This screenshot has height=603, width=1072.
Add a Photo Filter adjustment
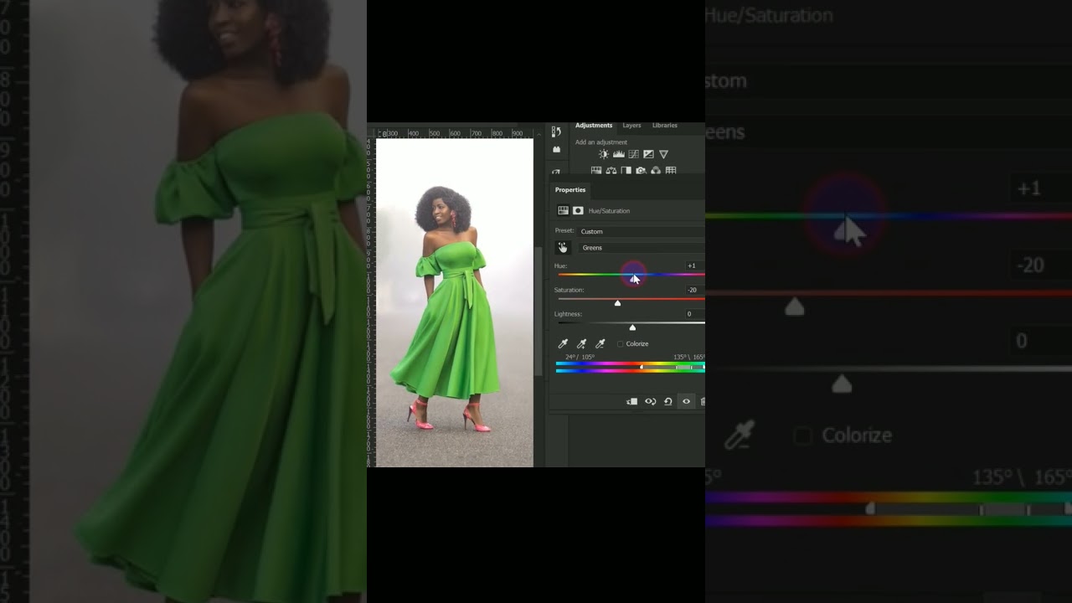(641, 171)
